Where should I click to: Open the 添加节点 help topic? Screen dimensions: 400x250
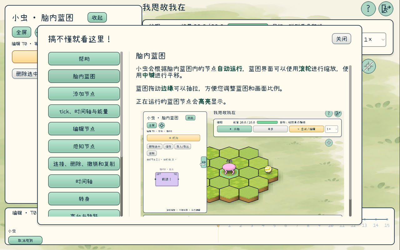point(84,94)
